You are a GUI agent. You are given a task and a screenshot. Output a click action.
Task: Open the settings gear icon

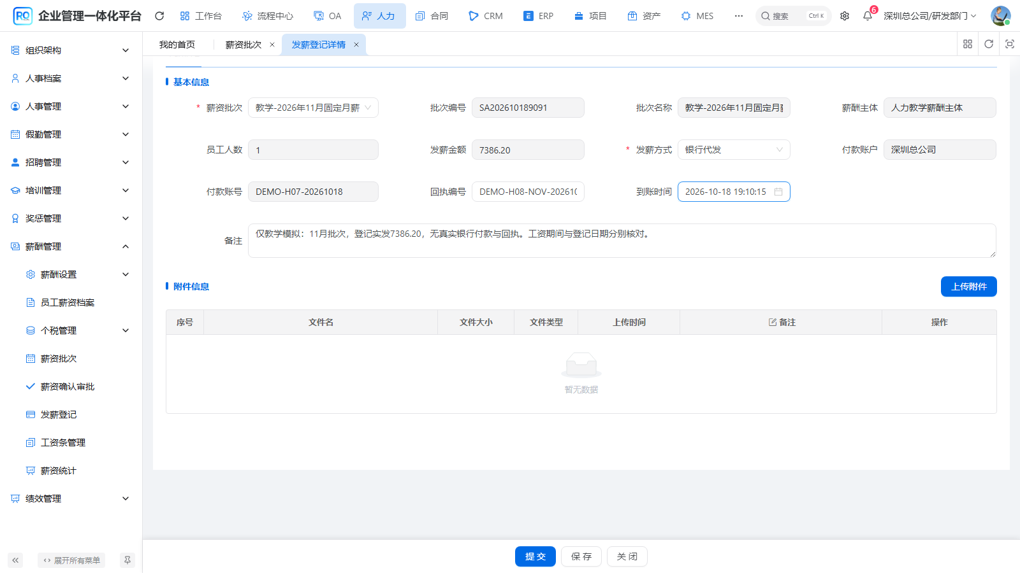(x=845, y=16)
